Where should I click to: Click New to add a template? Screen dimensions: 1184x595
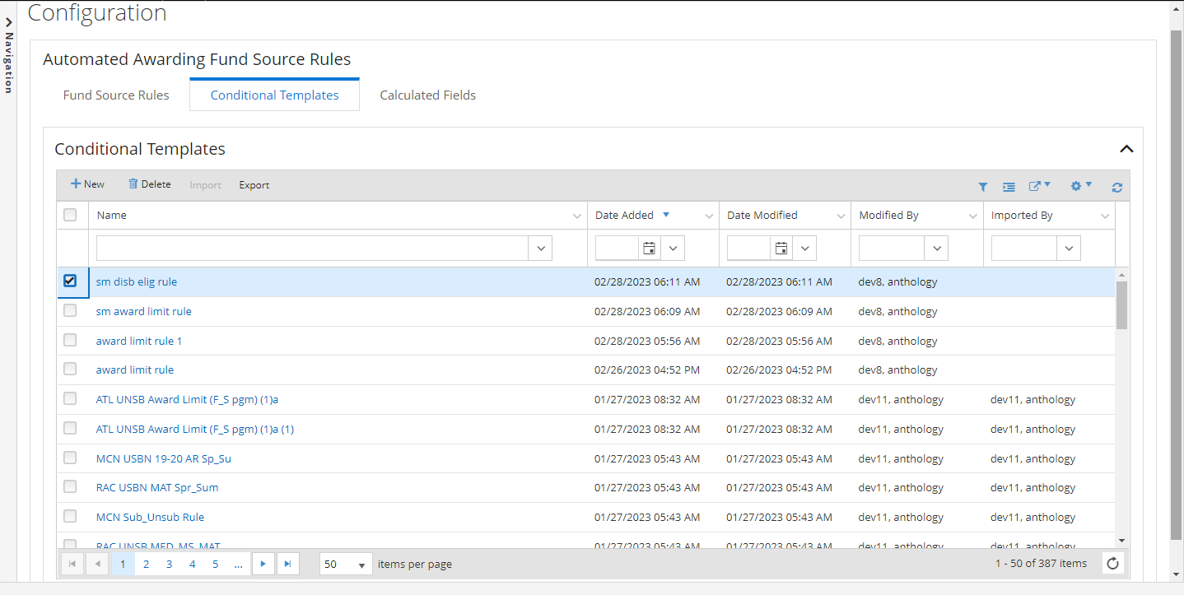(87, 184)
